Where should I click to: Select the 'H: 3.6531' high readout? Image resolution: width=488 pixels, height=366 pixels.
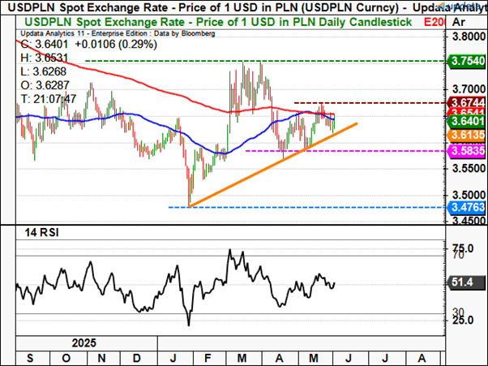pos(45,58)
